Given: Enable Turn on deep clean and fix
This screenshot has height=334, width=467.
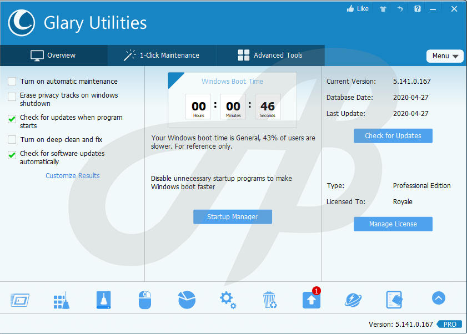Looking at the screenshot, I should (x=12, y=139).
